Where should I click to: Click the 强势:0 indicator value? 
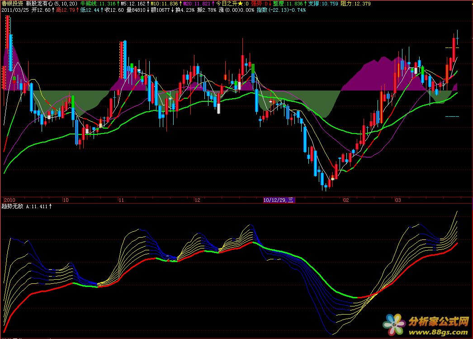260,4
